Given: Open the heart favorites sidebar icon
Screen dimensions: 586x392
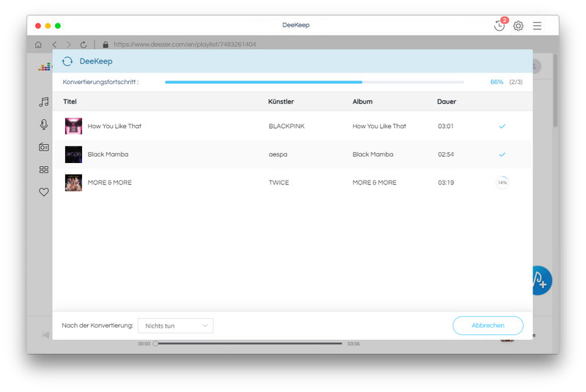Looking at the screenshot, I should click(x=44, y=192).
